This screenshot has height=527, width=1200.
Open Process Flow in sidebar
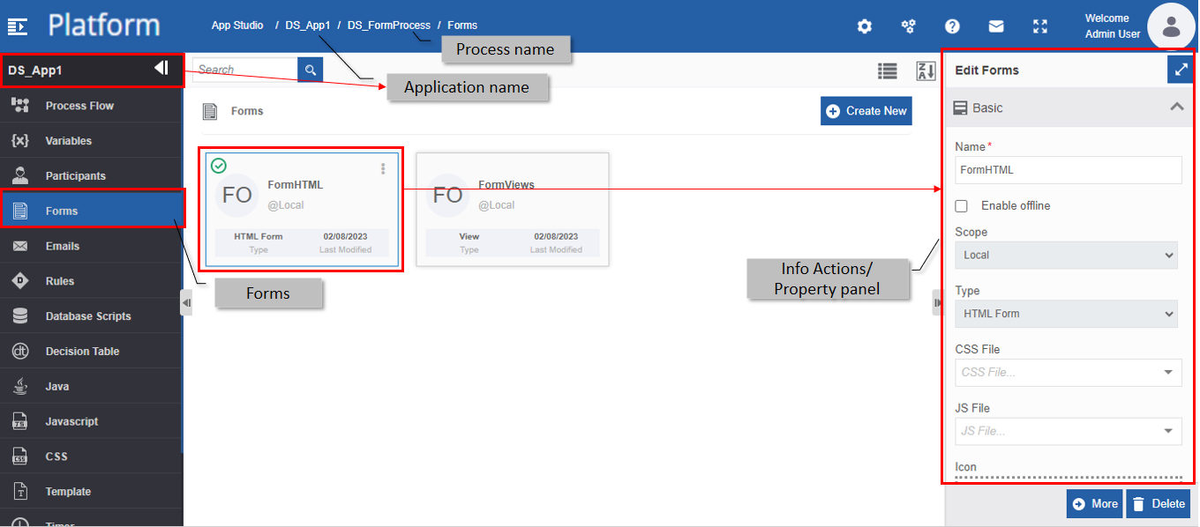92,106
